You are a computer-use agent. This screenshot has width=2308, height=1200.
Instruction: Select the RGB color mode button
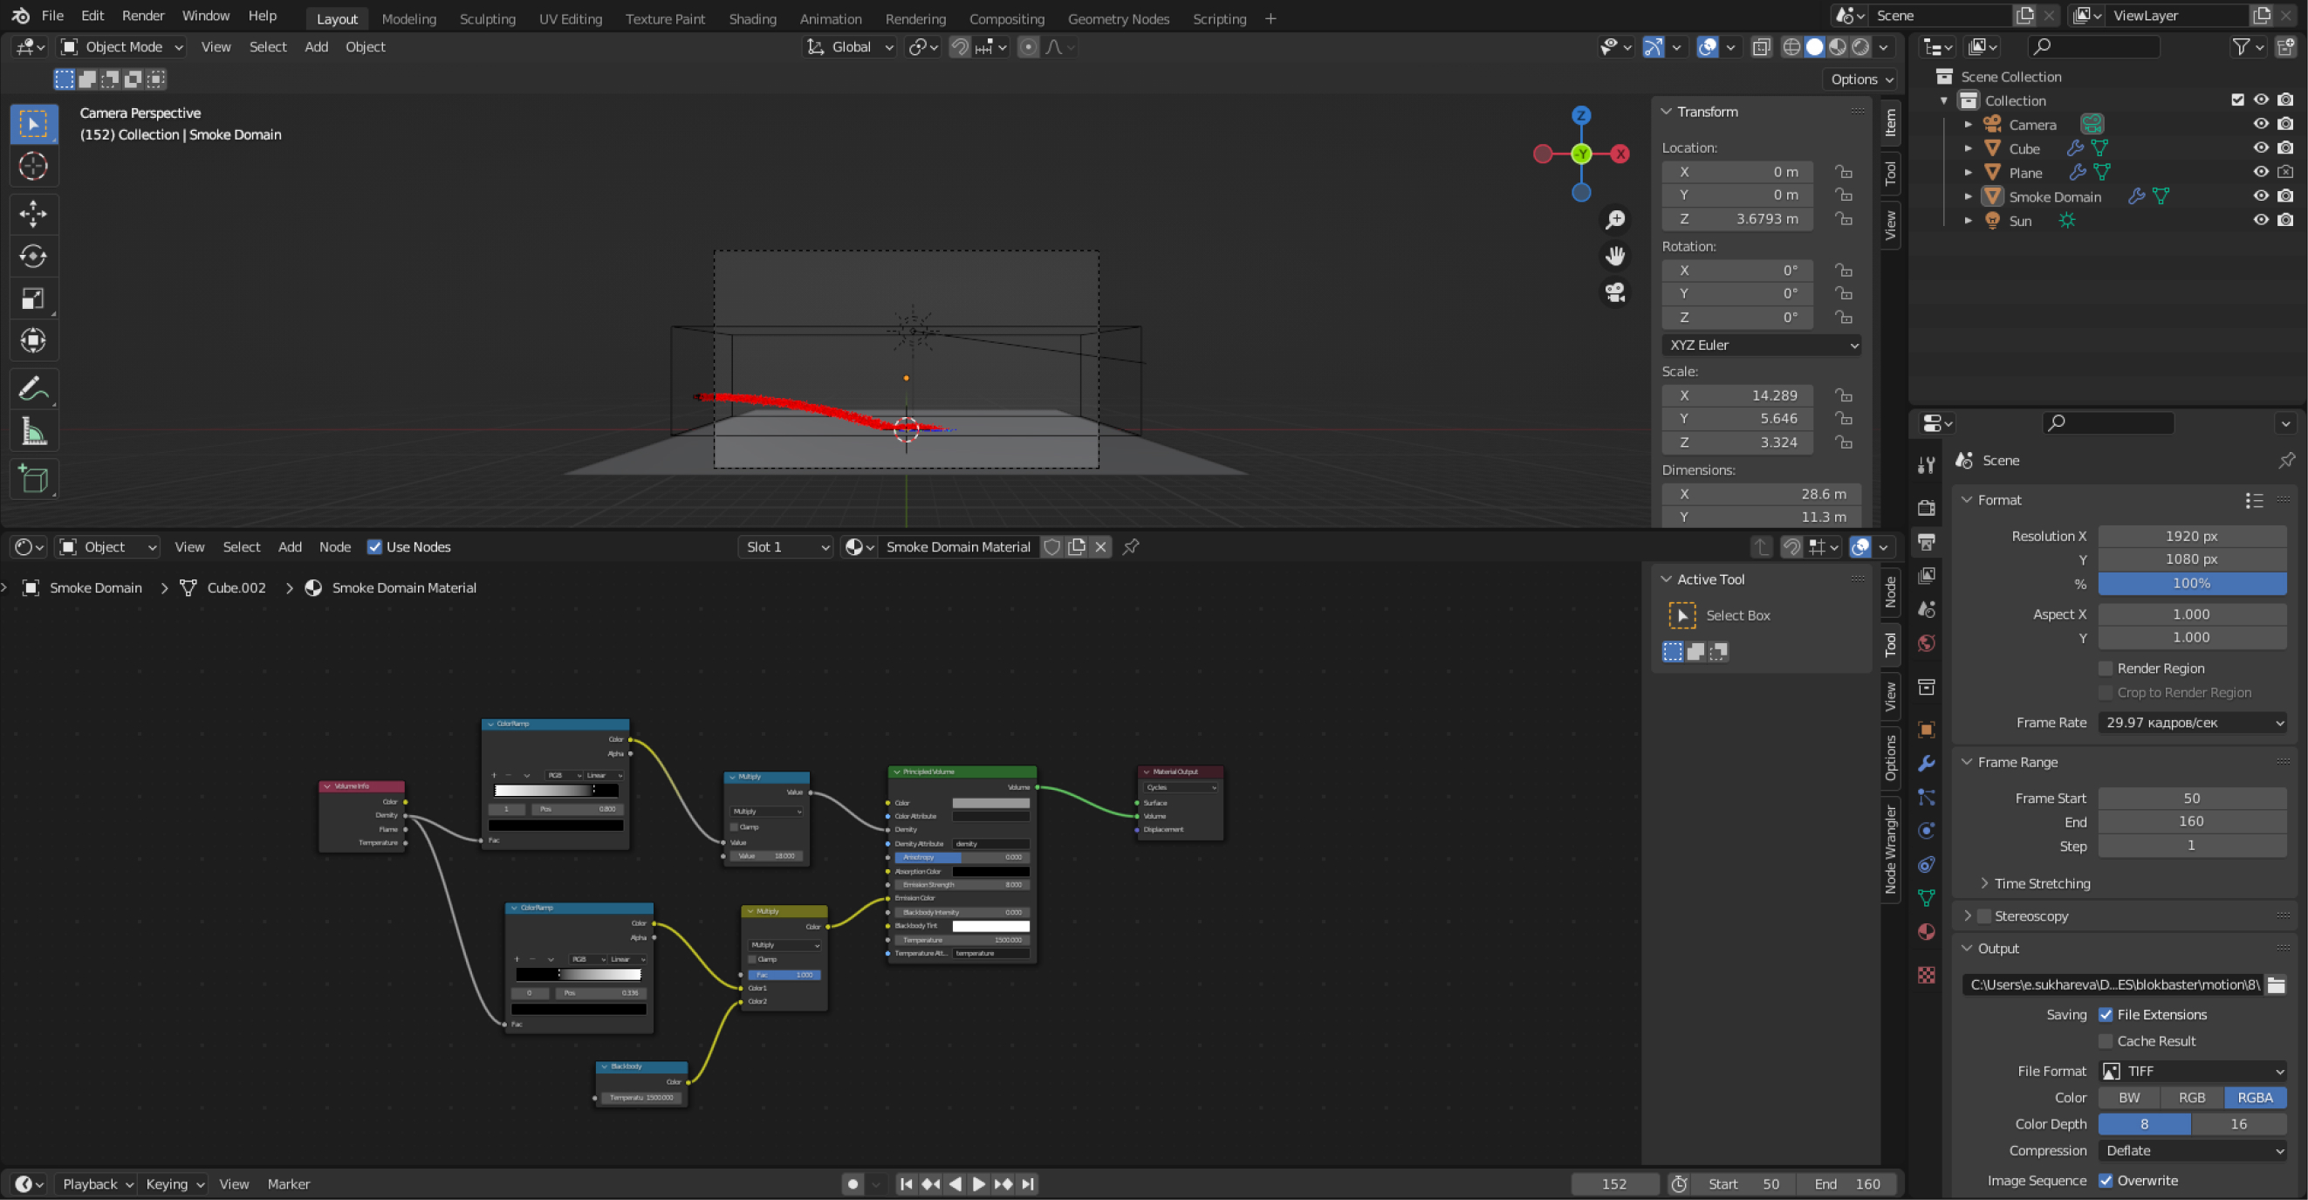pos(2192,1098)
